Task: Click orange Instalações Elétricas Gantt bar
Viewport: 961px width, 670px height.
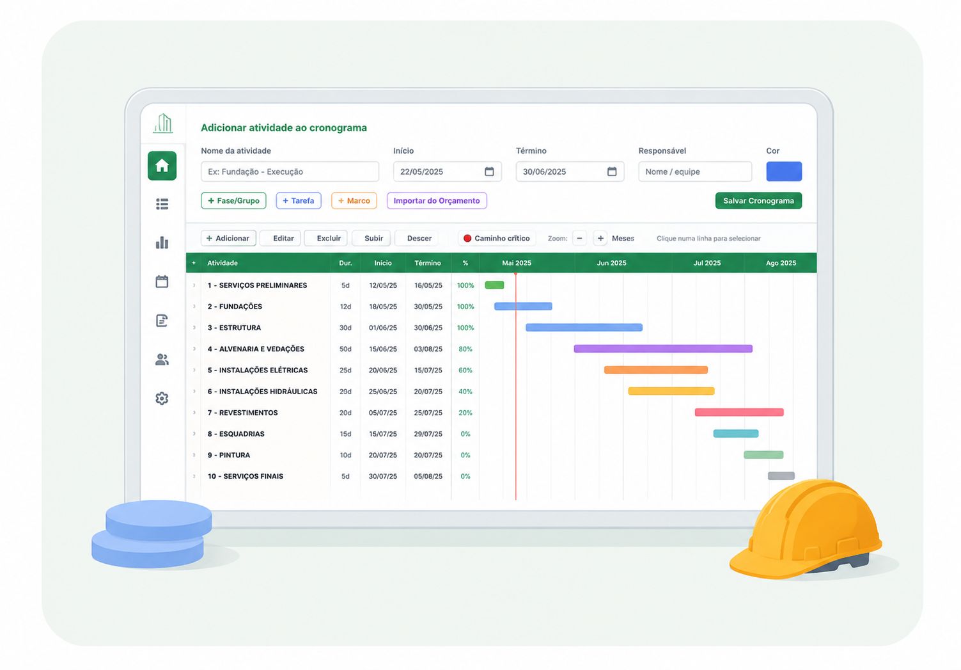Action: click(x=656, y=370)
